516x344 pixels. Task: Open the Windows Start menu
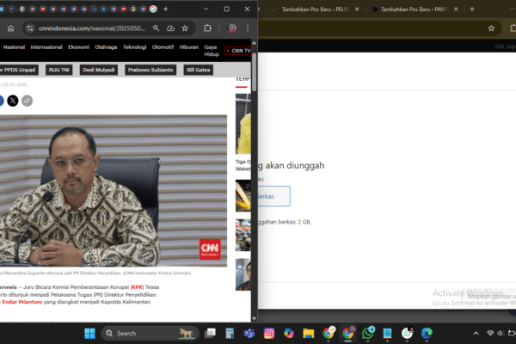click(89, 334)
